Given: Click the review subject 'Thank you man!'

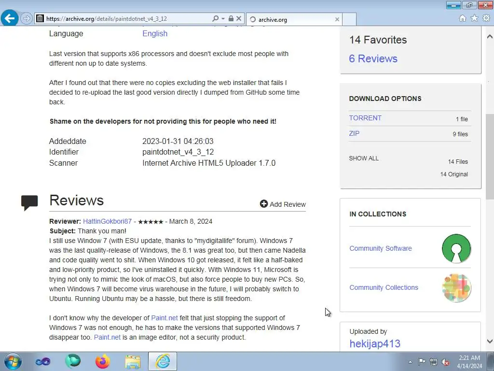Looking at the screenshot, I should coord(102,231).
